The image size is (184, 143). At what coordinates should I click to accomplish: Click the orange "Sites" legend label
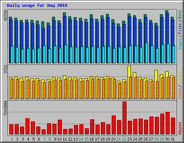[180, 94]
